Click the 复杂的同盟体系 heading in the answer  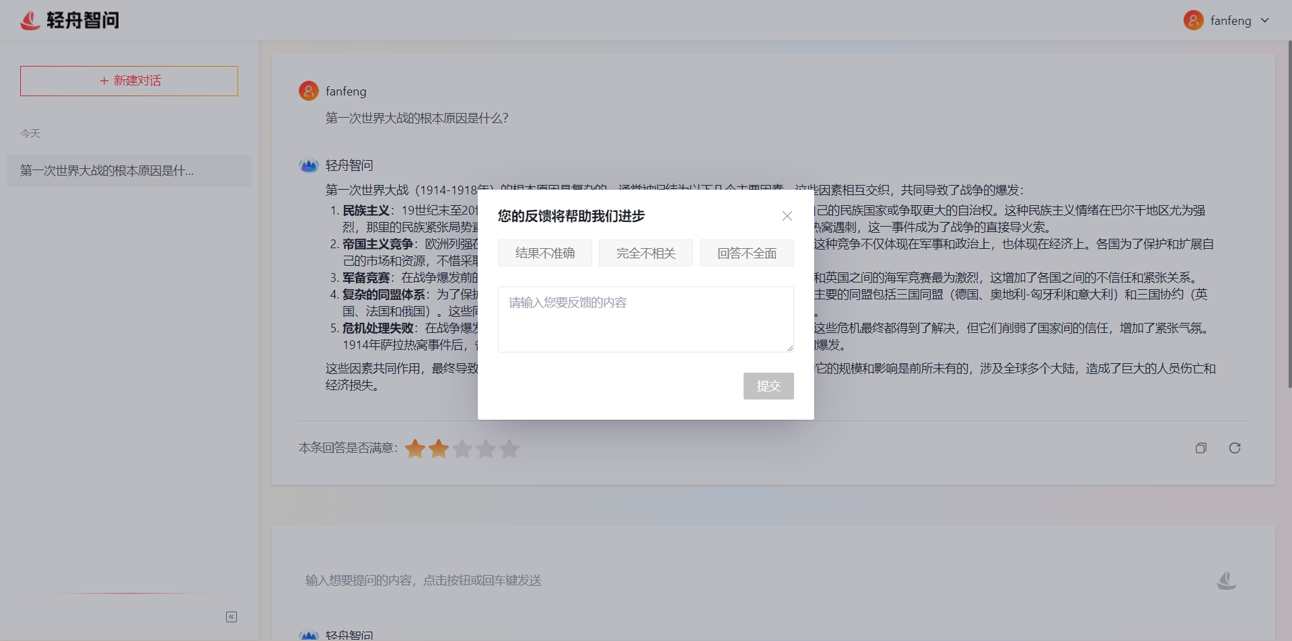tap(384, 295)
